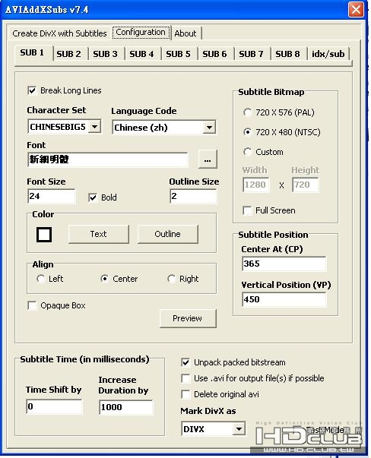Open the Language Code dropdown
The image size is (371, 458).
pyautogui.click(x=209, y=128)
